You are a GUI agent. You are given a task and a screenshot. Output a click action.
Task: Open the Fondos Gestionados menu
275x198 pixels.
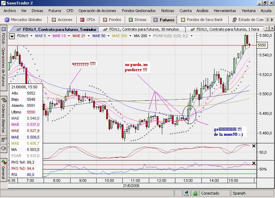(x=139, y=11)
